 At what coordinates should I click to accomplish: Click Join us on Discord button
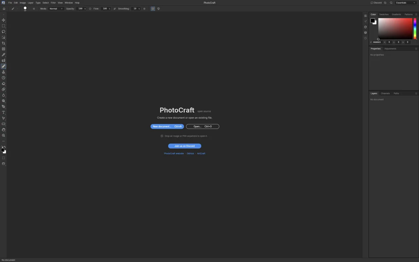(x=185, y=146)
